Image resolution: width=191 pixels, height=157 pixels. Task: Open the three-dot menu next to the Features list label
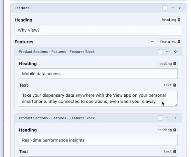153,42
